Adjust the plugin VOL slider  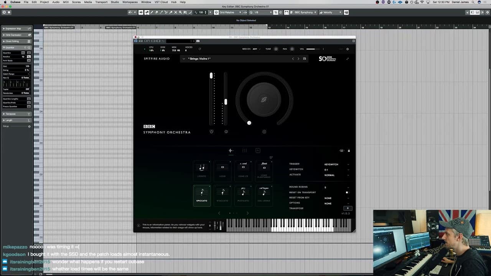pos(313,49)
